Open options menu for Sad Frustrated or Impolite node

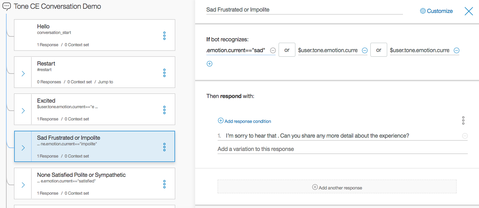click(x=164, y=147)
